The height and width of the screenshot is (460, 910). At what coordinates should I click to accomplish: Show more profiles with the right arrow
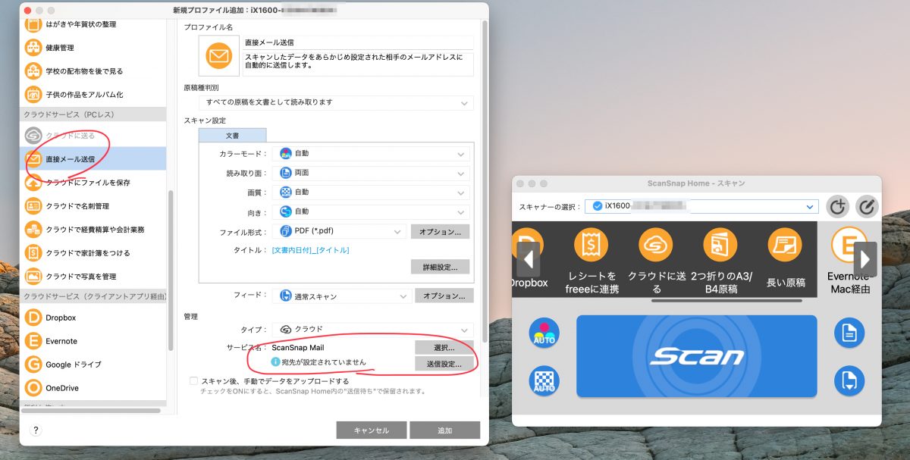(x=865, y=261)
